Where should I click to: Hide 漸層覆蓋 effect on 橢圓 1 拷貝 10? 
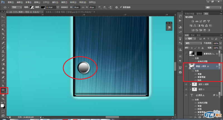coord(196,77)
